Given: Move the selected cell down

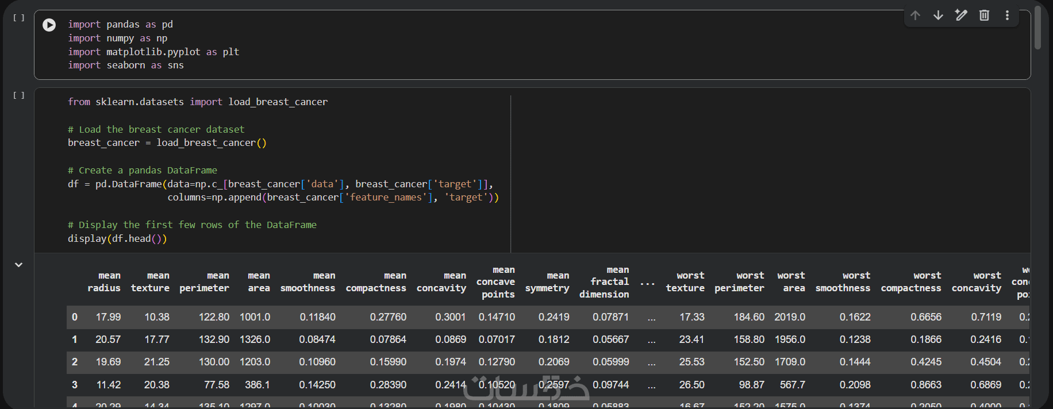Looking at the screenshot, I should 938,16.
